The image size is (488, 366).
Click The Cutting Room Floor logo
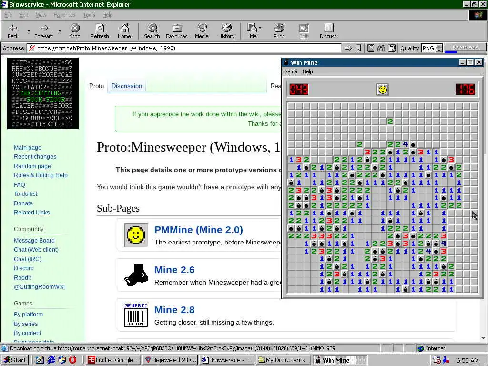pyautogui.click(x=43, y=93)
